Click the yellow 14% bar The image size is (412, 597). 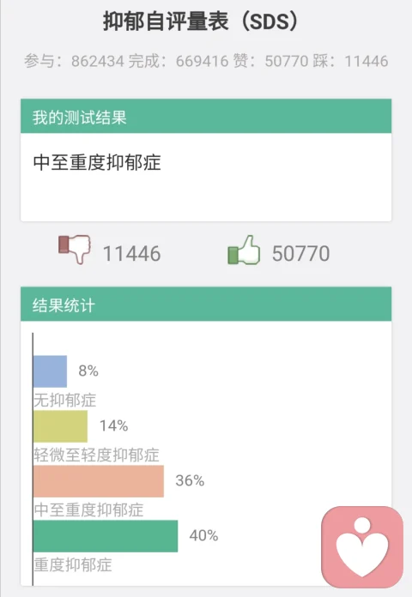(x=60, y=426)
